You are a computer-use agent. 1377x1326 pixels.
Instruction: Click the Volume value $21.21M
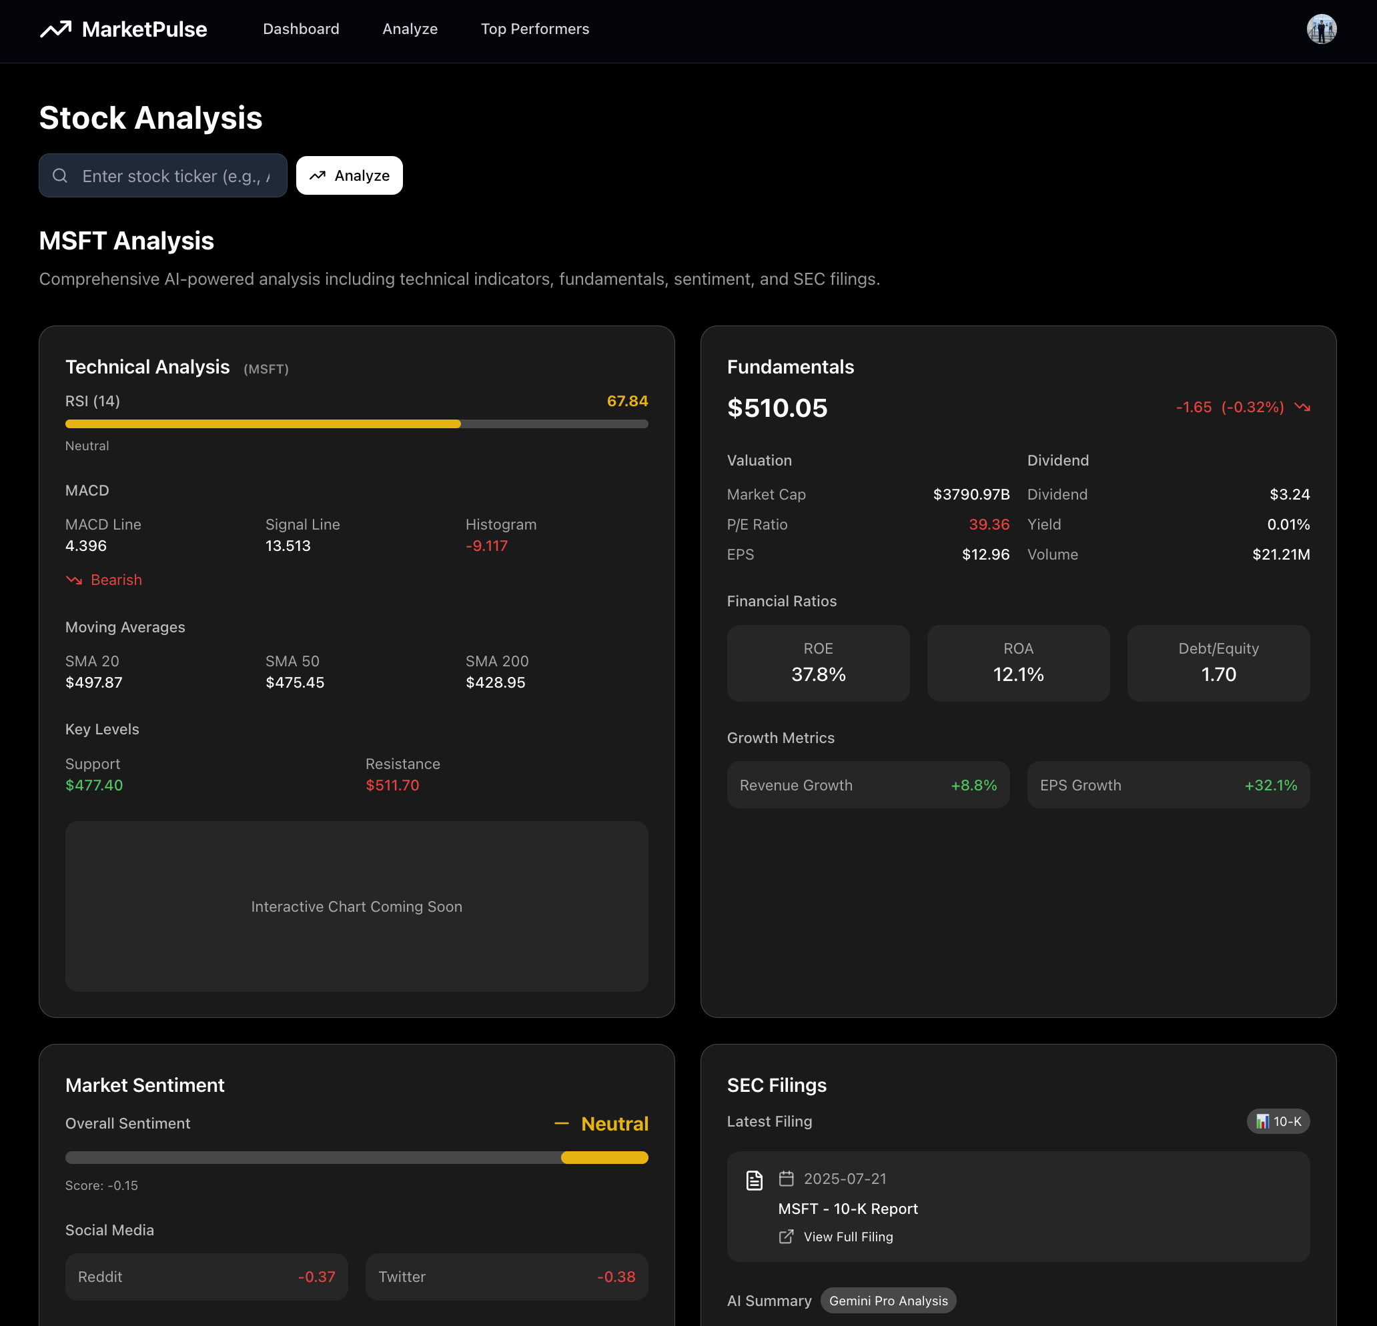[1281, 555]
